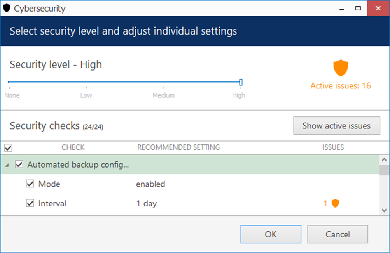Click the RECOMMENDED SETTING column header
The width and height of the screenshot is (390, 253).
click(x=178, y=147)
